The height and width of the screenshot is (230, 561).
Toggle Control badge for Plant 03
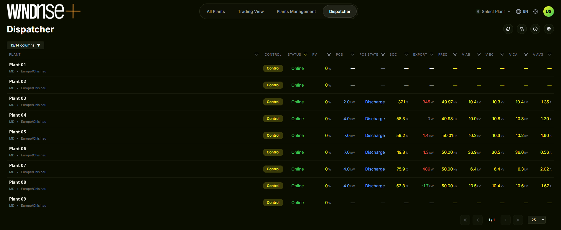pos(273,102)
